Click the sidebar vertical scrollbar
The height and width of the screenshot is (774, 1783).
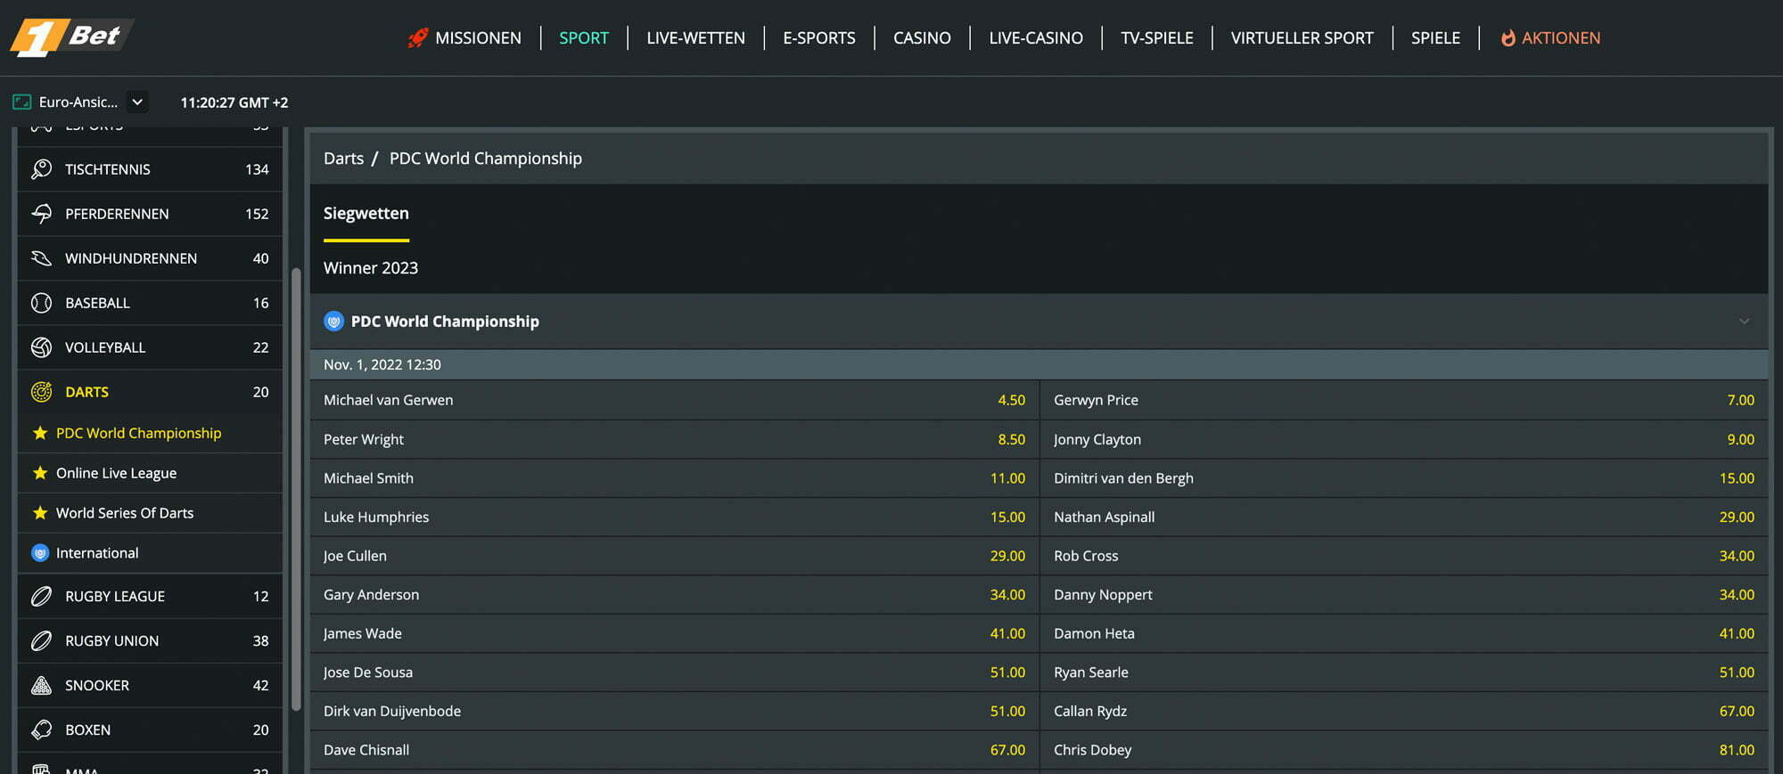296,488
